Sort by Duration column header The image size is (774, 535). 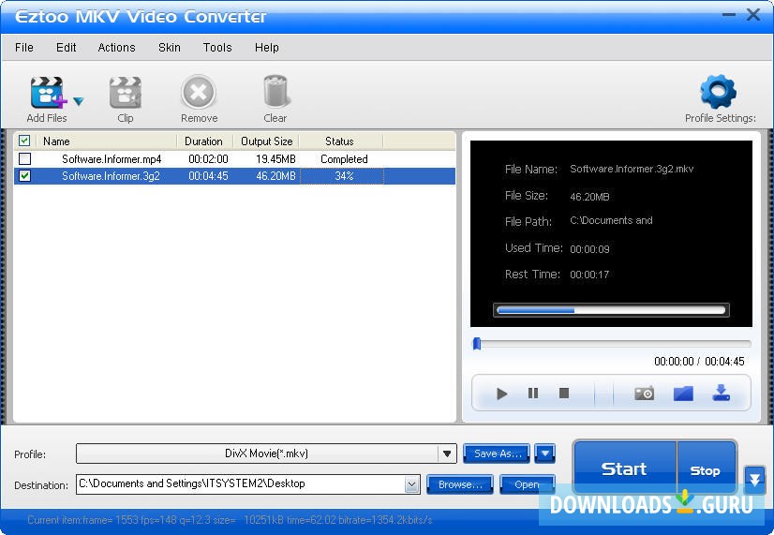click(204, 141)
